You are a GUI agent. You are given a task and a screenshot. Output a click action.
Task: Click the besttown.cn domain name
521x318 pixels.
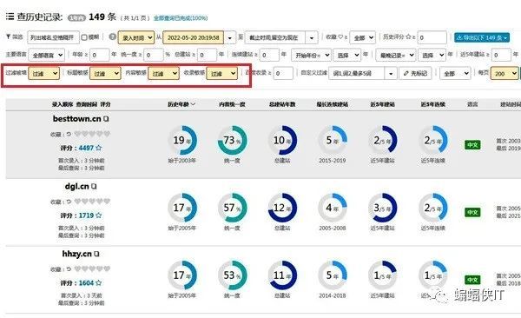coord(76,118)
